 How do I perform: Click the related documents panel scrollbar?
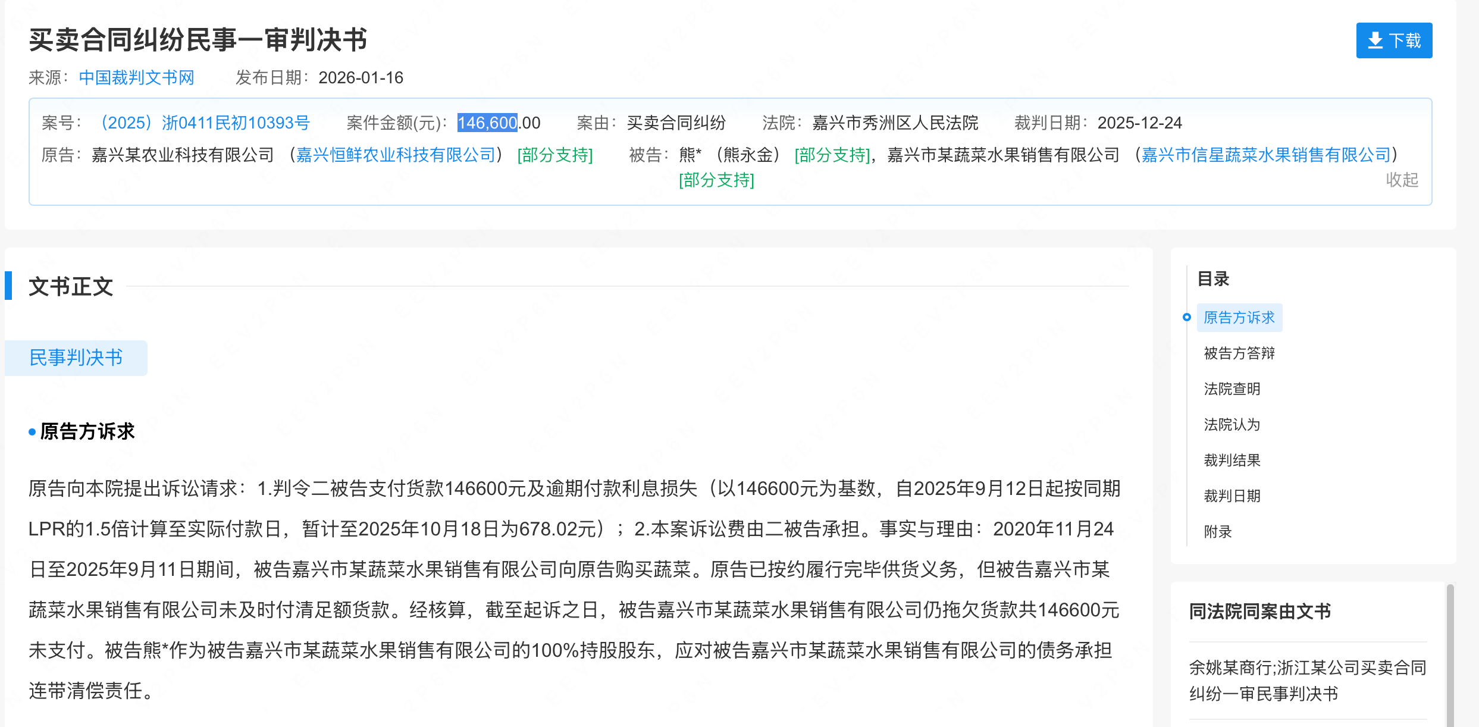click(x=1450, y=654)
